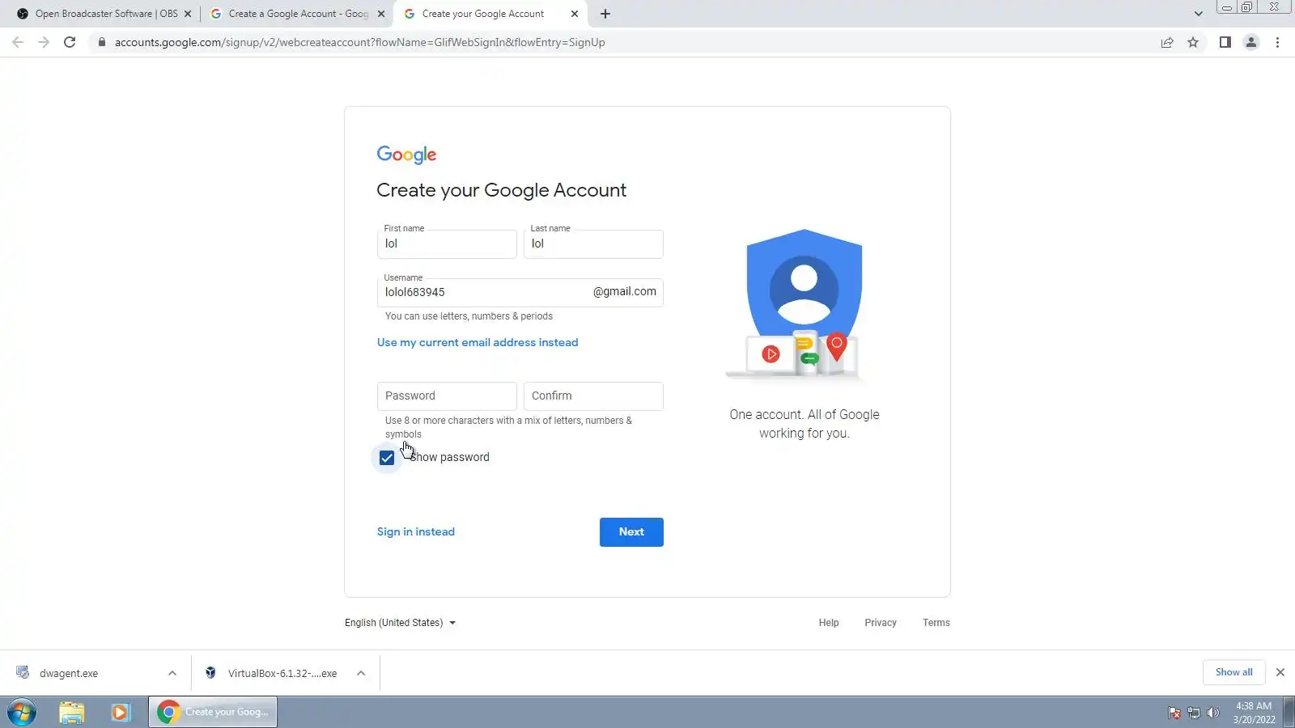Open the VirtualBox-6.1.32 exe download
The image size is (1295, 728).
coord(270,673)
